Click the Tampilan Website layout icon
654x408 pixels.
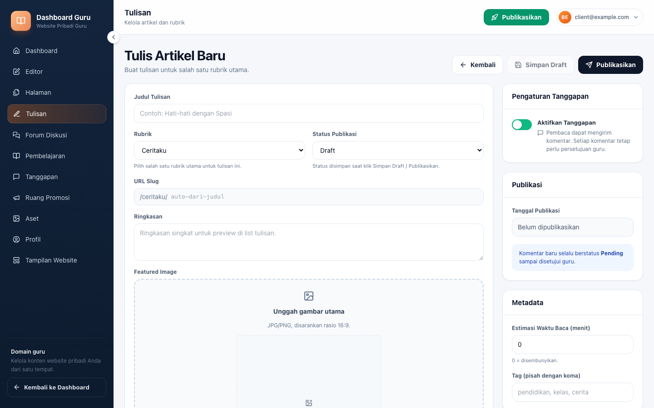(x=16, y=260)
